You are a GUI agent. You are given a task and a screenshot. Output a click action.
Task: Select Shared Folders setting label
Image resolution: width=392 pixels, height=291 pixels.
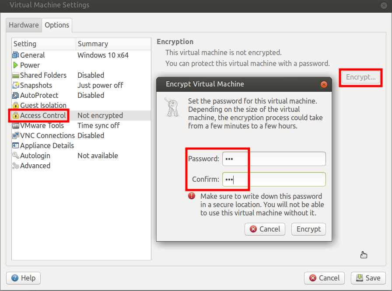[43, 75]
